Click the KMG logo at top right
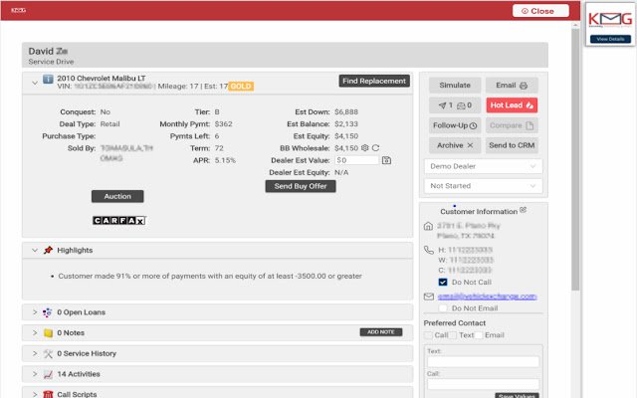This screenshot has width=637, height=398. point(610,19)
